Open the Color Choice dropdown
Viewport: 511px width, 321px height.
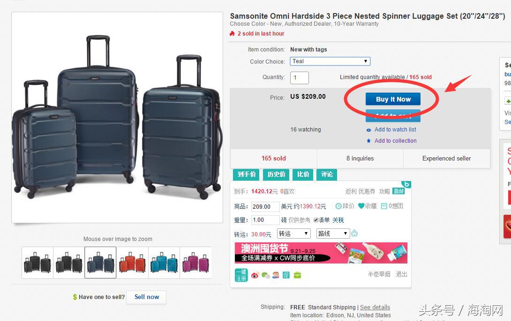click(330, 61)
